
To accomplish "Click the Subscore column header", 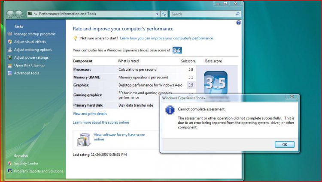I will pos(188,61).
